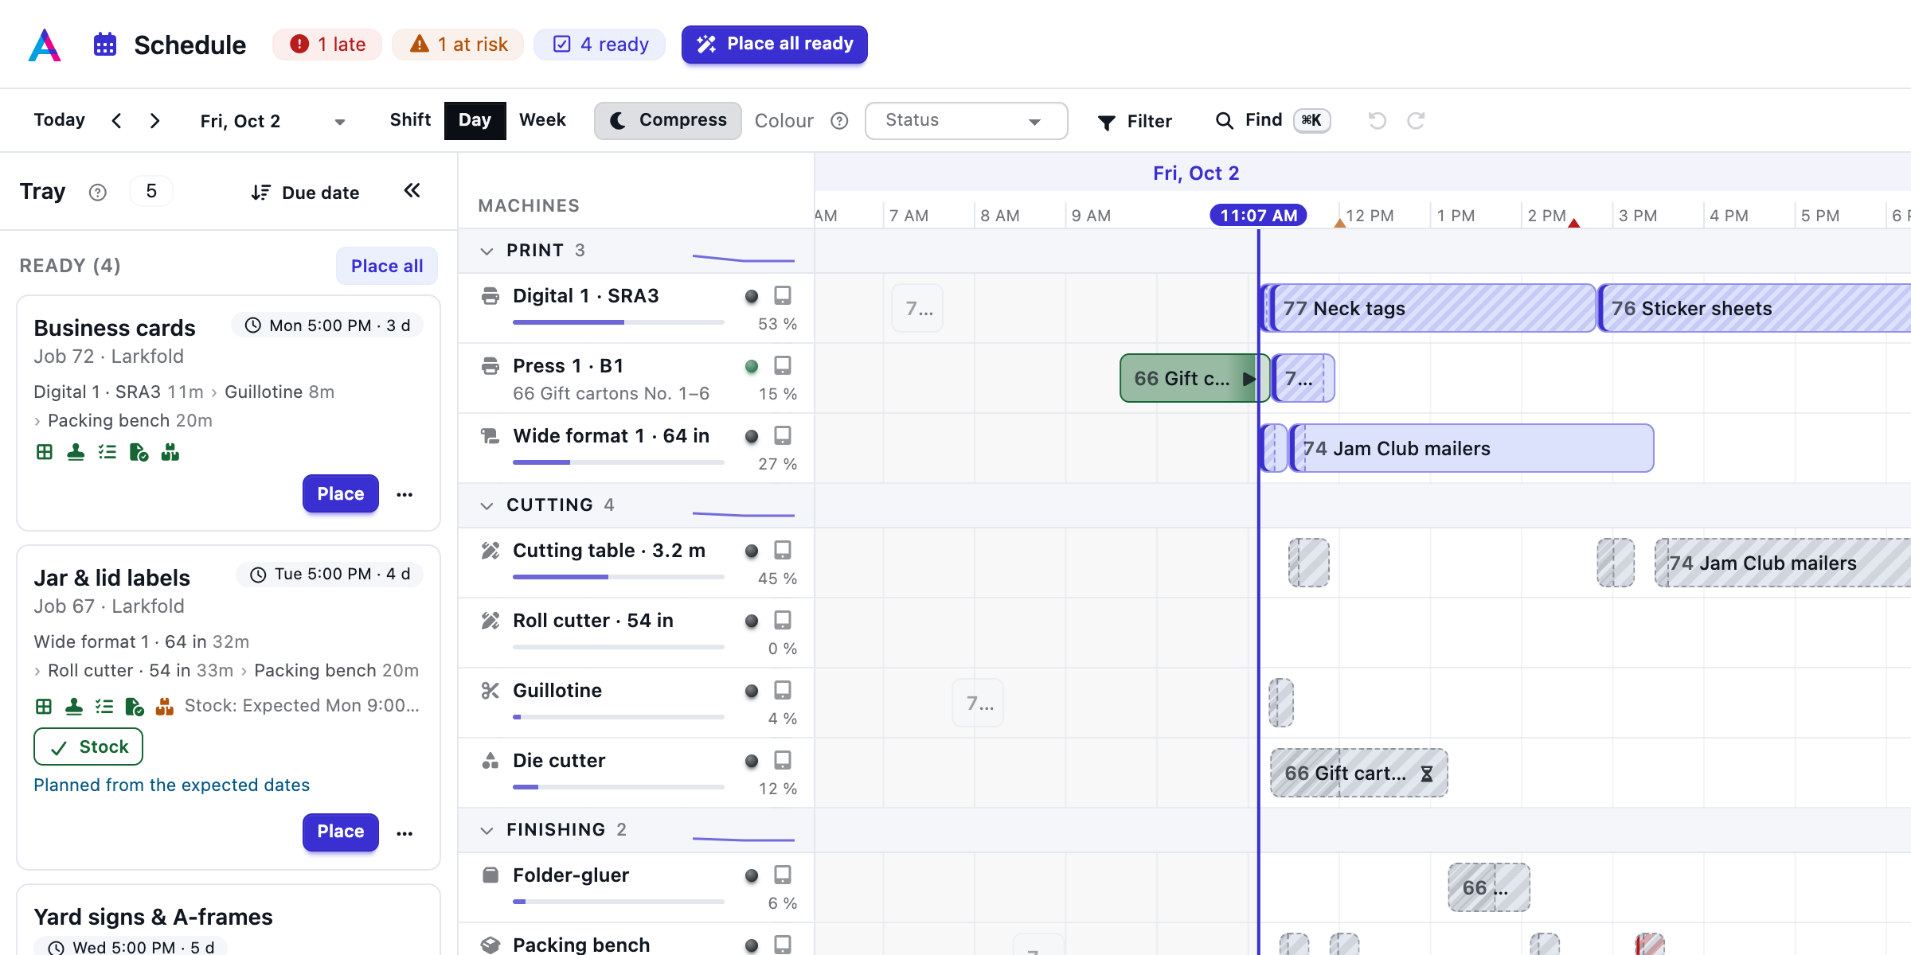The image size is (1911, 955).
Task: Open more options for Jar & lid labels card
Action: click(404, 833)
